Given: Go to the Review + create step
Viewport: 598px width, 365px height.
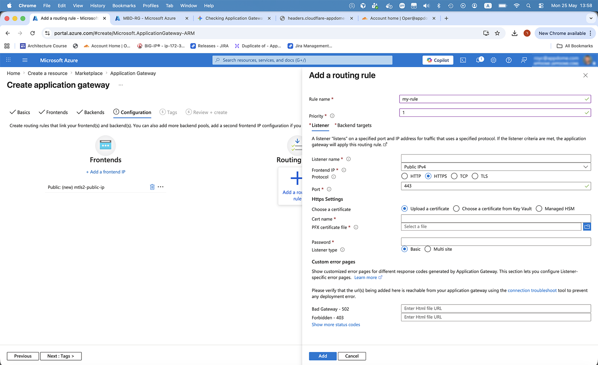Looking at the screenshot, I should pos(206,112).
